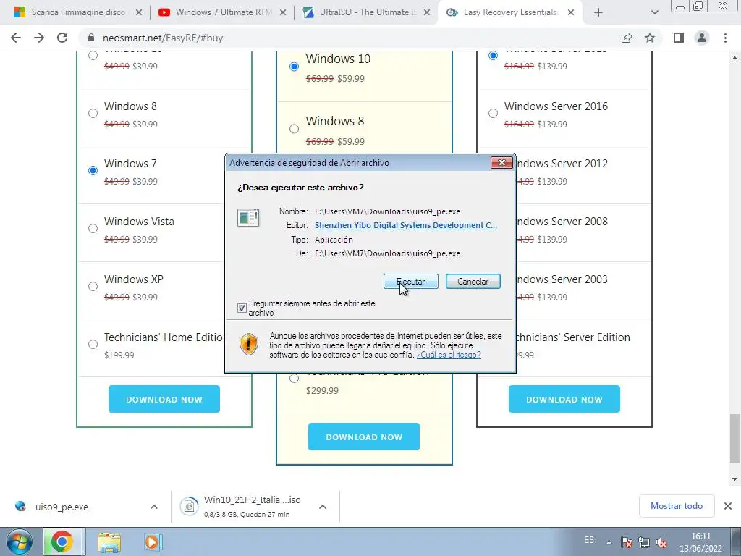The height and width of the screenshot is (556, 741).
Task: Expand Win10_21H2_Italia iso download options
Action: click(323, 507)
